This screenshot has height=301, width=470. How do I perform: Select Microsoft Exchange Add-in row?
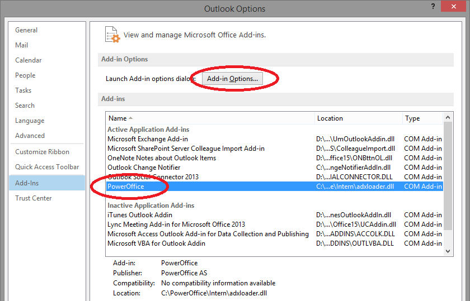(x=274, y=139)
